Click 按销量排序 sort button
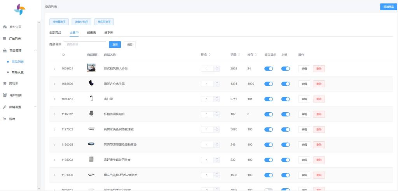This screenshot has width=398, height=191. [x=59, y=22]
